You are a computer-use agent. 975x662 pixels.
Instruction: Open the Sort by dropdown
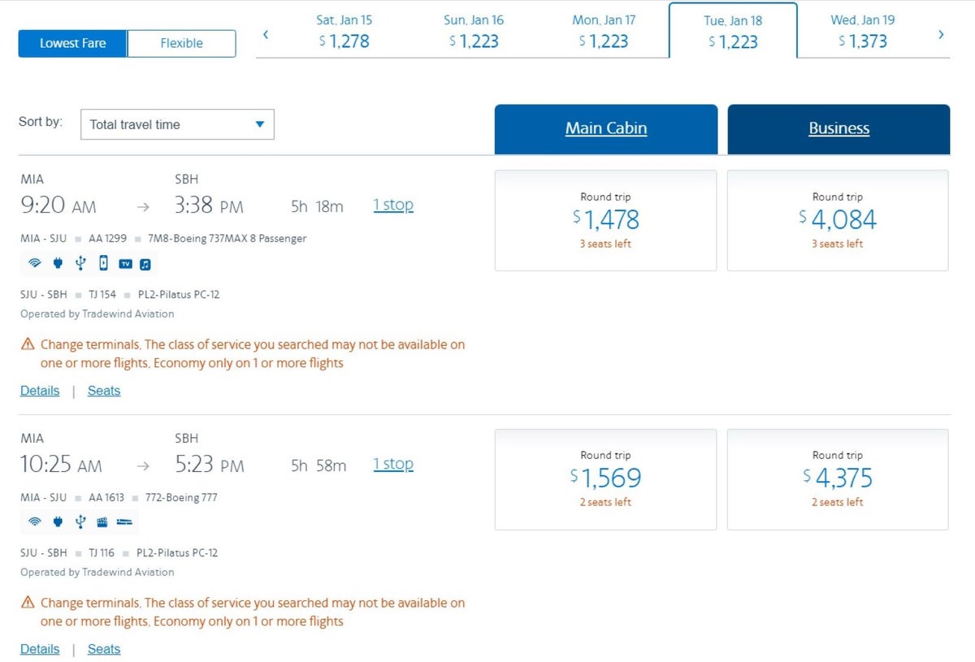[177, 124]
